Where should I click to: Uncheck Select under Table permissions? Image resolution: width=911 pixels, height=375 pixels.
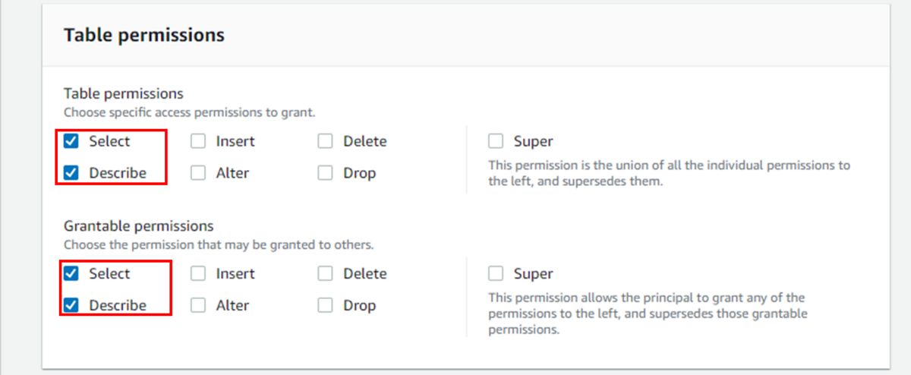[x=71, y=141]
